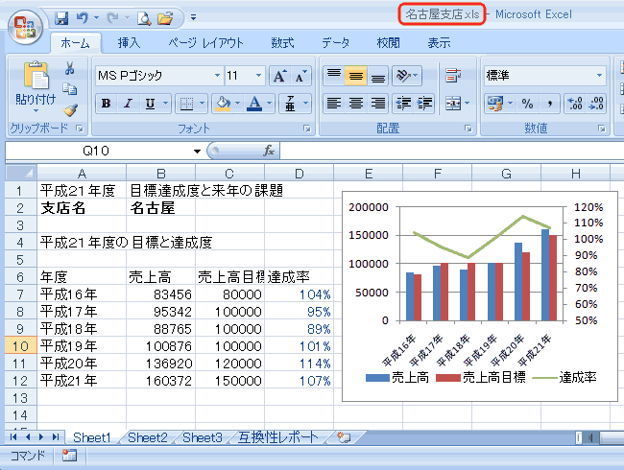Open the ページ レイアウト tab
This screenshot has height=470, width=624.
pos(205,43)
